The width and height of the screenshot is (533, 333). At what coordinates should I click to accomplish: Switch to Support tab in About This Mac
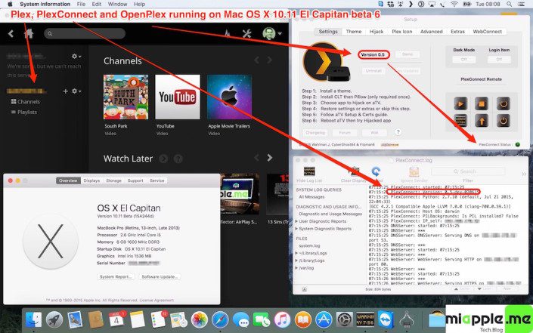135,180
